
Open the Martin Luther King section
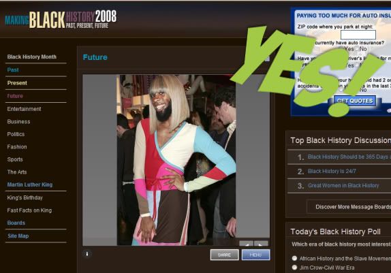(x=30, y=184)
